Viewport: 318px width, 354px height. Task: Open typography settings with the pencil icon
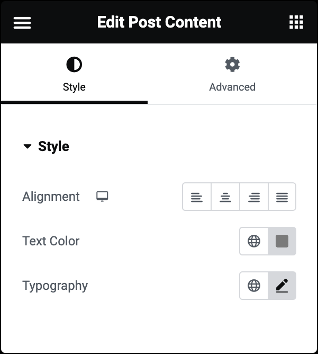[282, 286]
